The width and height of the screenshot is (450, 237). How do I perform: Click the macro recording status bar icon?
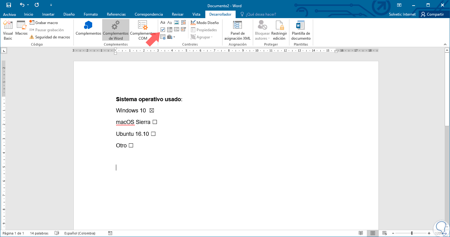[110, 233]
